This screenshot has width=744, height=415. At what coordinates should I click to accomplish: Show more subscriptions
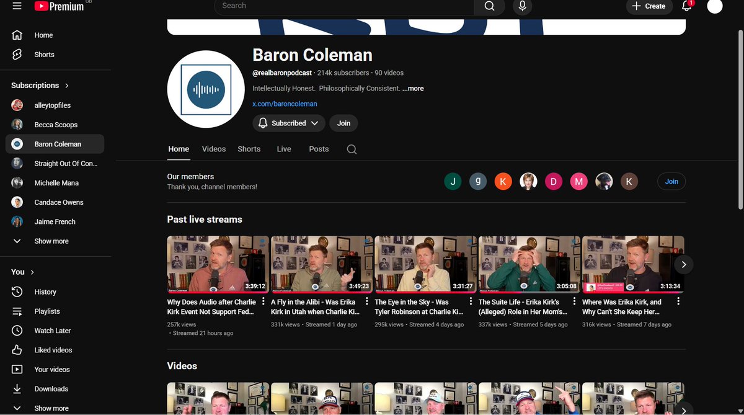click(55, 241)
